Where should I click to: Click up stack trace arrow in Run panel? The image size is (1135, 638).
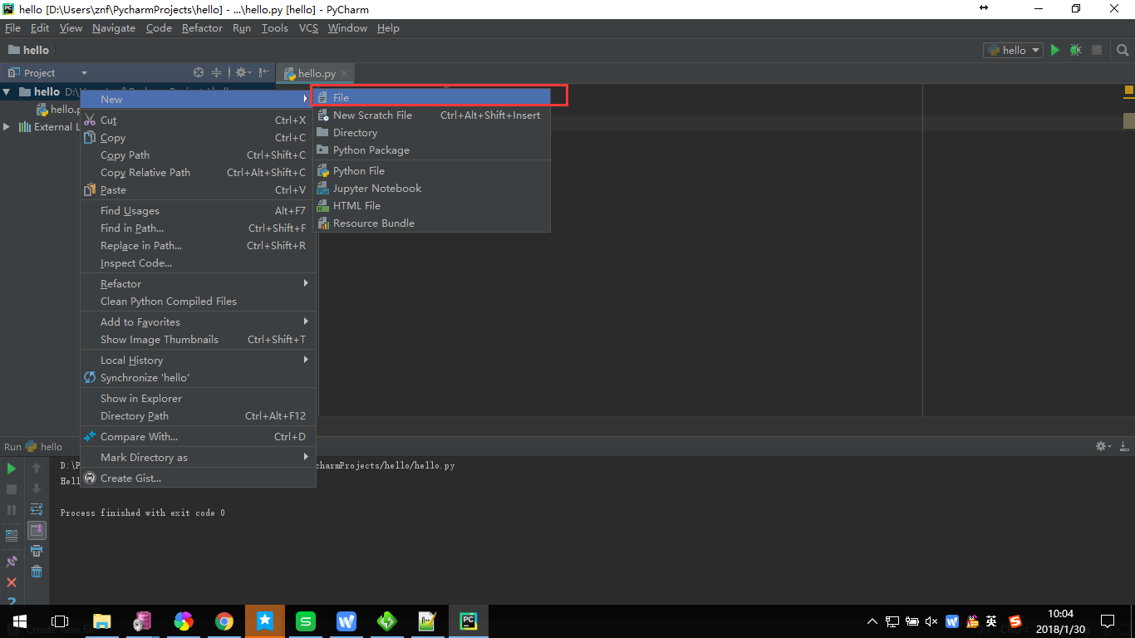[x=37, y=469]
